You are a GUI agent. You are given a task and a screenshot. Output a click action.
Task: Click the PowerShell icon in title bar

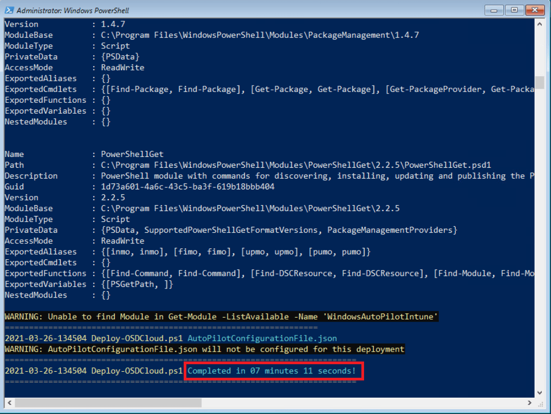point(9,10)
